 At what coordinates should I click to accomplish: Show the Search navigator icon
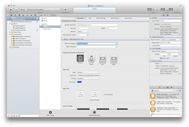(x=19, y=15)
